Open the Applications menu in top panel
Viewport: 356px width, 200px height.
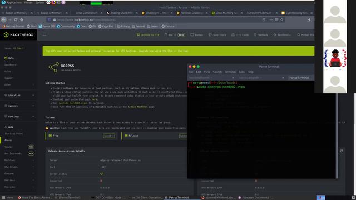14,2
